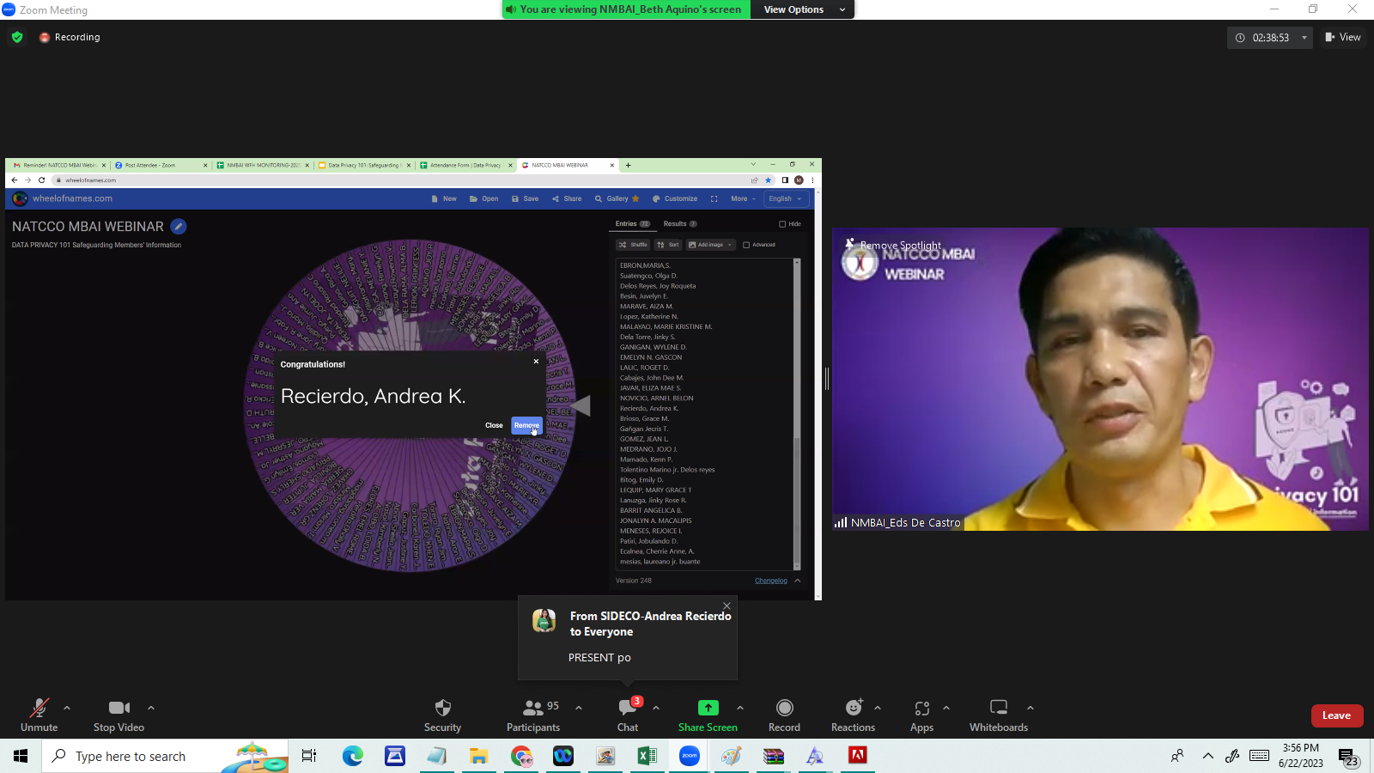The image size is (1374, 773).
Task: Expand video options arrow beside Stop Video
Action: 151,708
